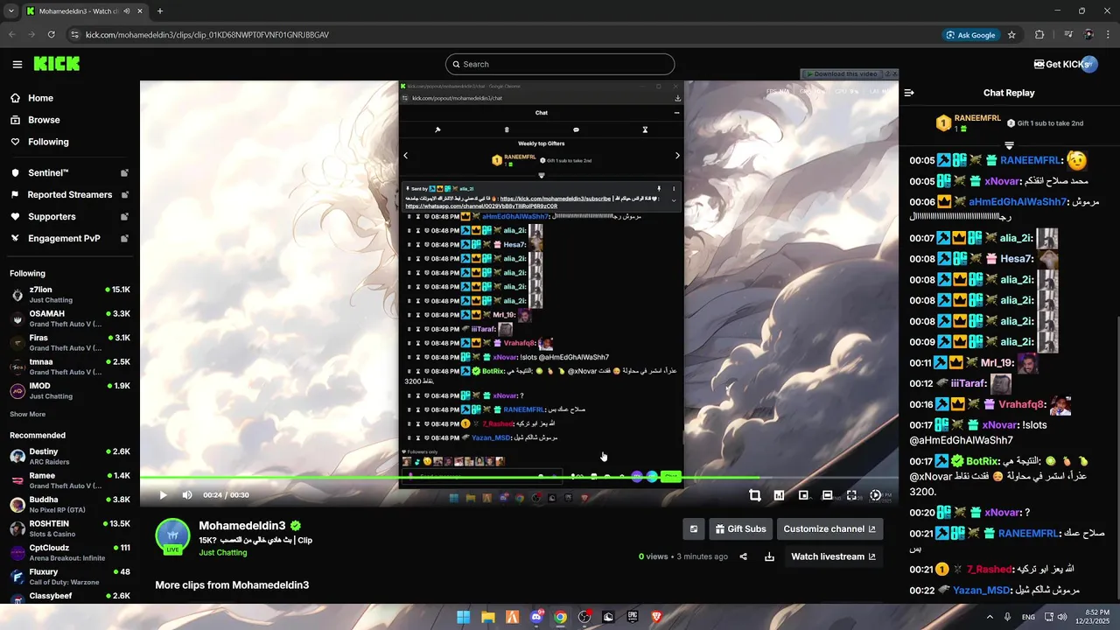The image size is (1120, 630).
Task: Open OSAMAH followed channel
Action: pyautogui.click(x=70, y=318)
